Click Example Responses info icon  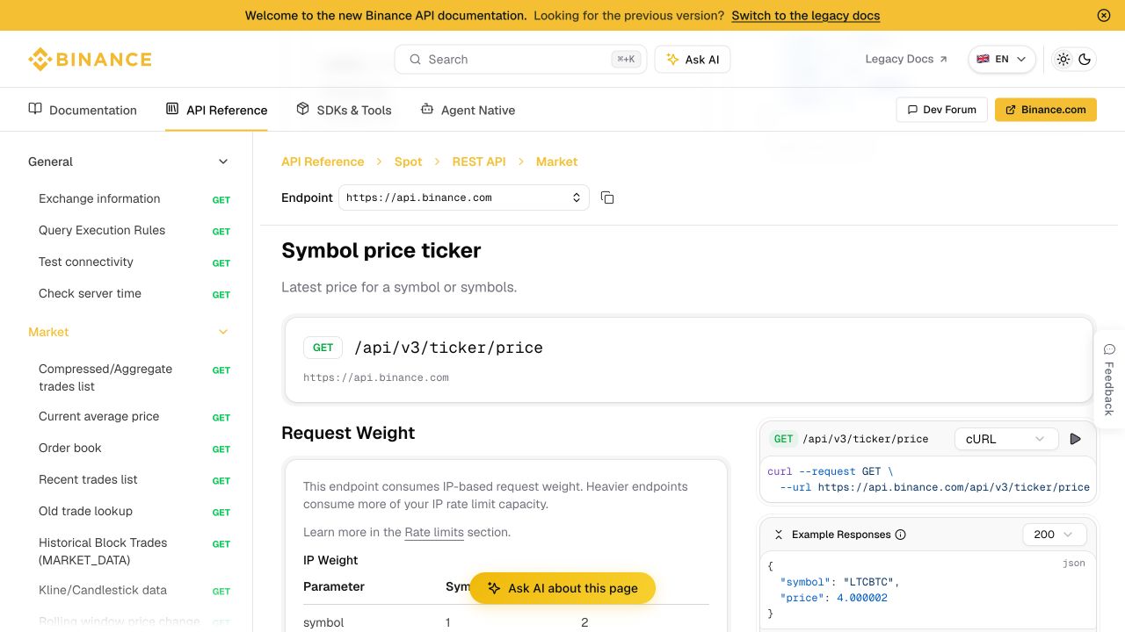click(900, 535)
